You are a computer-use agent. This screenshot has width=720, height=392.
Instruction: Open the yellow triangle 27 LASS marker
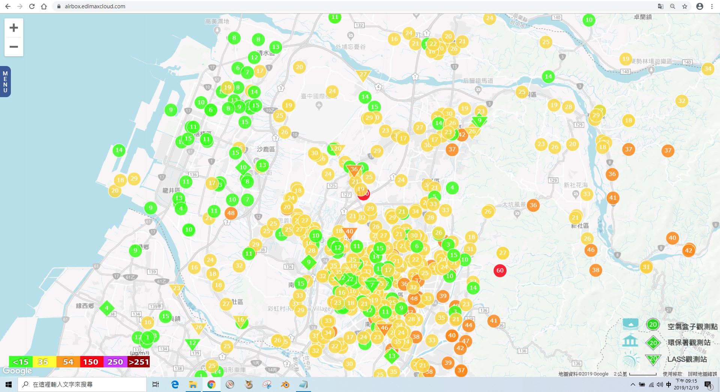(x=363, y=75)
